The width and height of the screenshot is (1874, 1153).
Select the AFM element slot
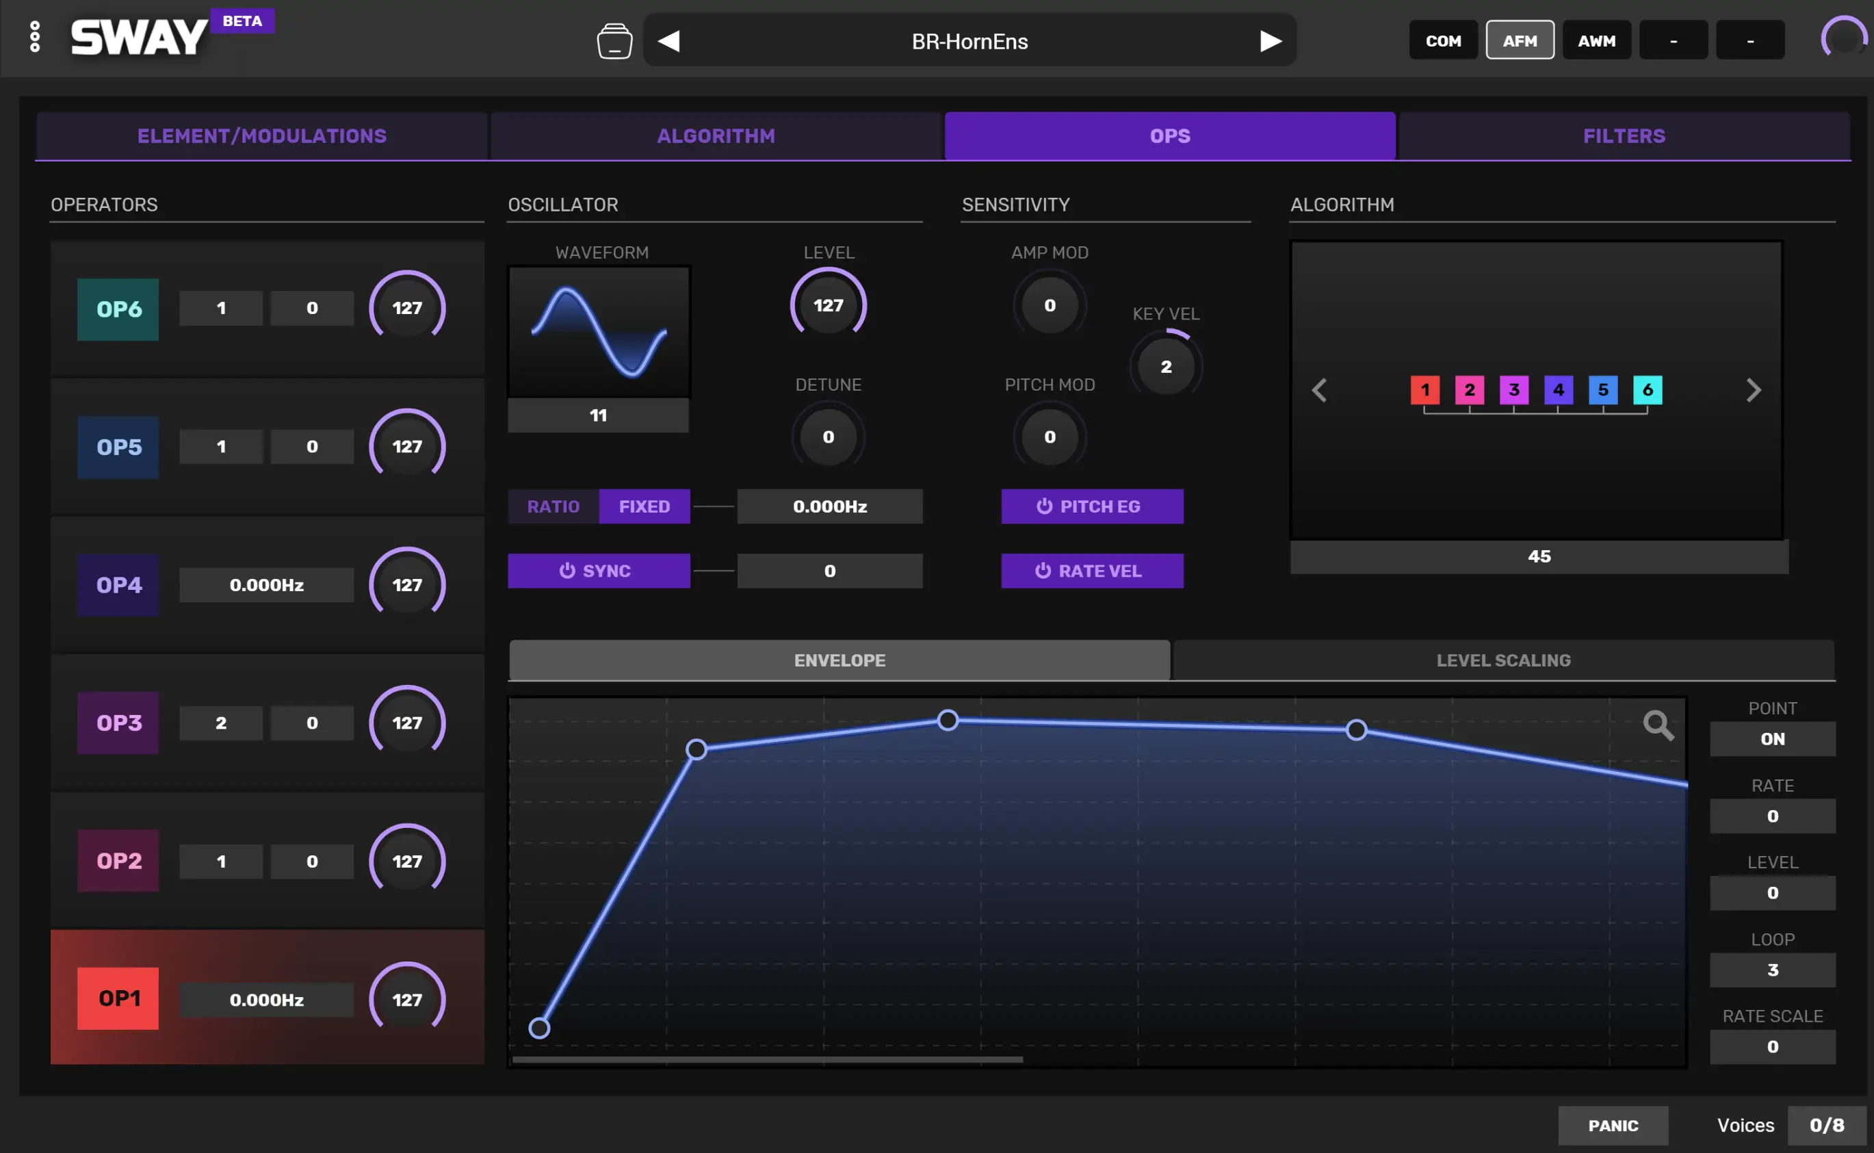pos(1520,40)
